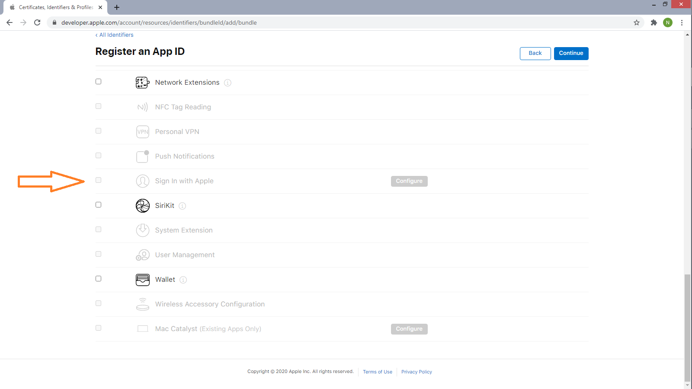This screenshot has height=389, width=692.
Task: Close the Certificates, Identifiers & Profiles tab
Action: pos(100,7)
